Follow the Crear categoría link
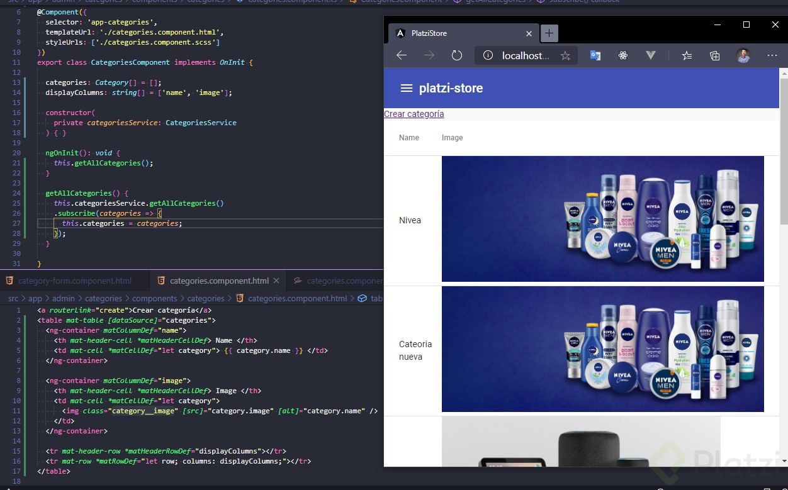Image resolution: width=788 pixels, height=490 pixels. point(414,114)
